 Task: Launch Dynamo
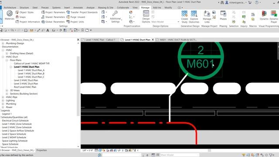(264, 15)
